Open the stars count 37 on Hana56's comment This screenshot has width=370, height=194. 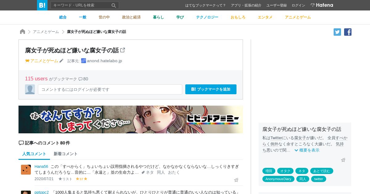[x=82, y=179]
